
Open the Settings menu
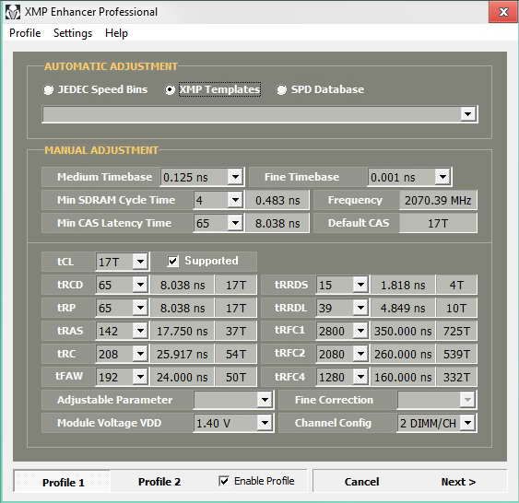[x=73, y=33]
